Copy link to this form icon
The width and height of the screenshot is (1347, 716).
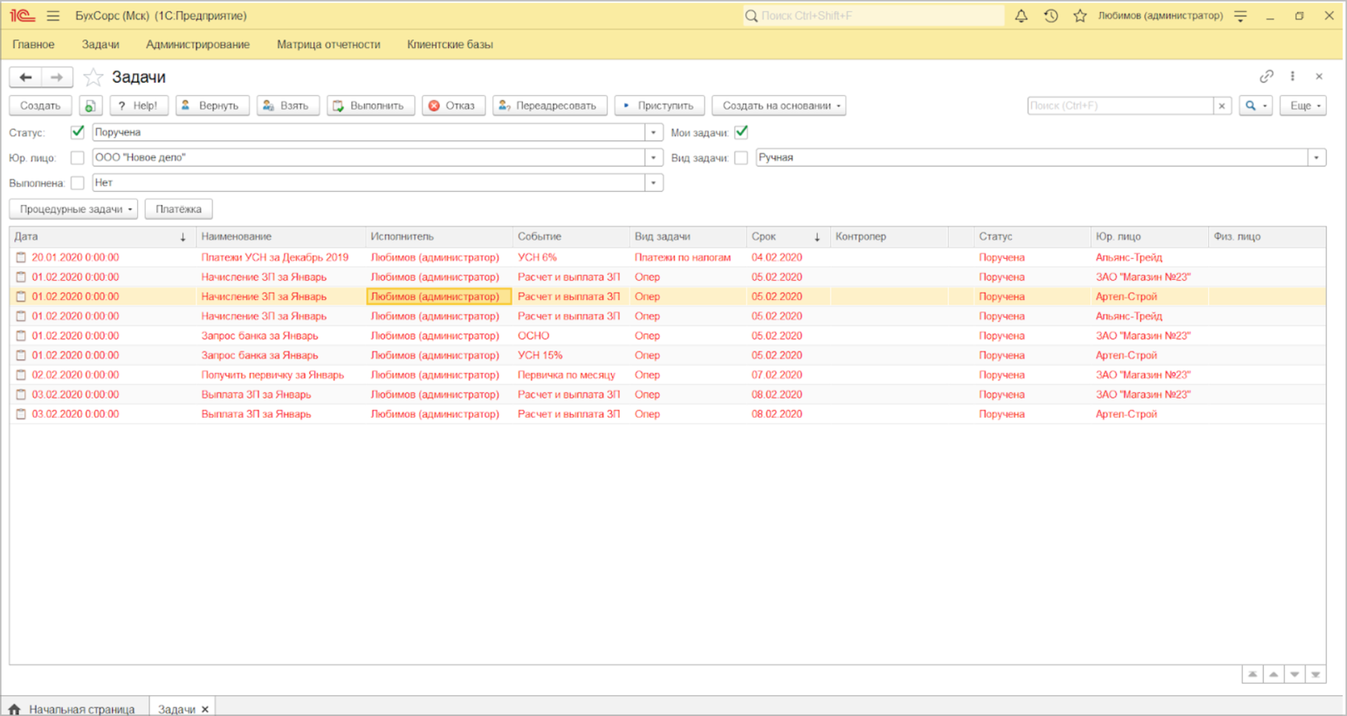coord(1266,76)
